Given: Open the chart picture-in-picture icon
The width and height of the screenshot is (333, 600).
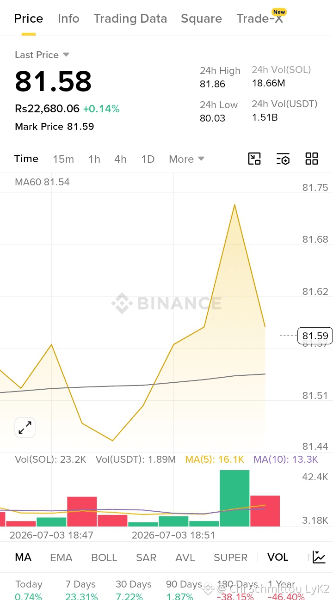Looking at the screenshot, I should [x=254, y=159].
